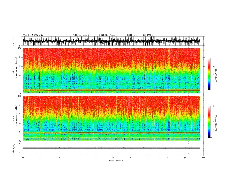
Task: Click the "Time (min)" x-axis label
Action: [116, 161]
